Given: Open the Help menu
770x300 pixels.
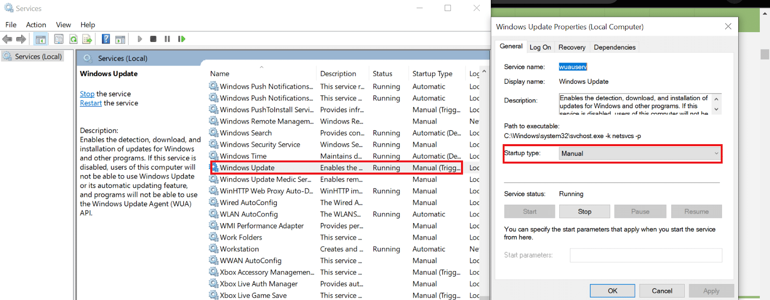Looking at the screenshot, I should coord(88,25).
